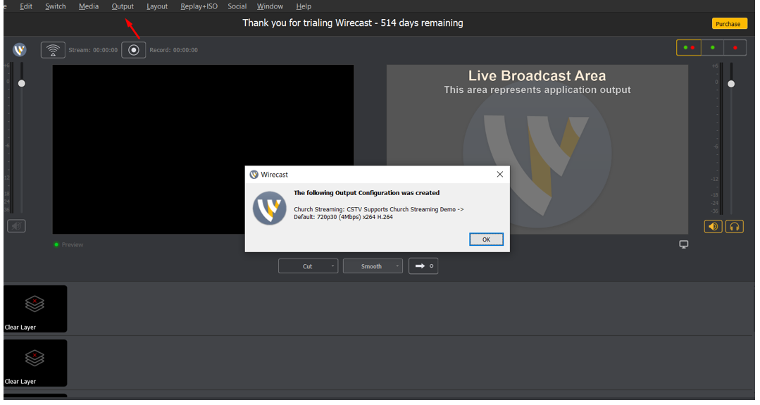The image size is (760, 405).
Task: Click the Record button icon
Action: pos(133,50)
